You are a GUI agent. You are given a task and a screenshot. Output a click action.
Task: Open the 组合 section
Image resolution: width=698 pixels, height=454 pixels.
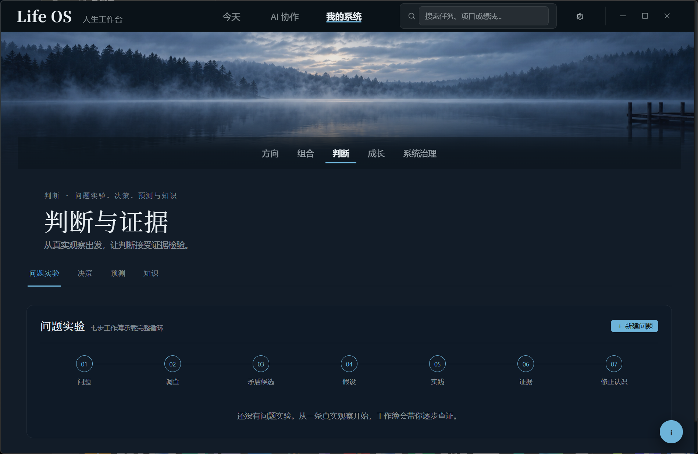(x=306, y=154)
